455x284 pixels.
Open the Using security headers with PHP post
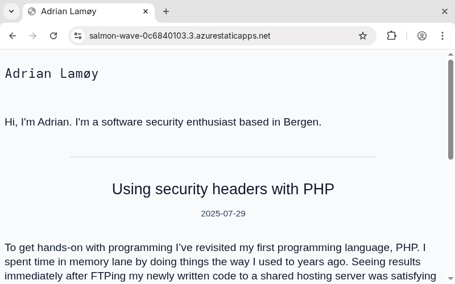[223, 189]
